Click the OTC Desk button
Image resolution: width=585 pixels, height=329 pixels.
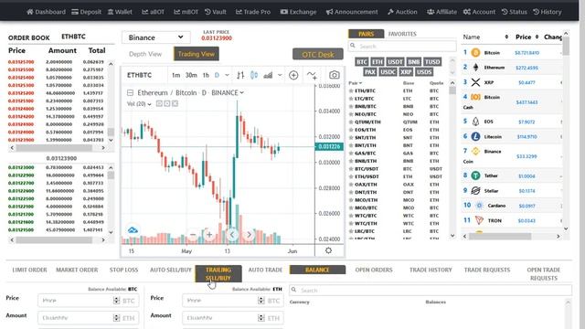pyautogui.click(x=318, y=55)
